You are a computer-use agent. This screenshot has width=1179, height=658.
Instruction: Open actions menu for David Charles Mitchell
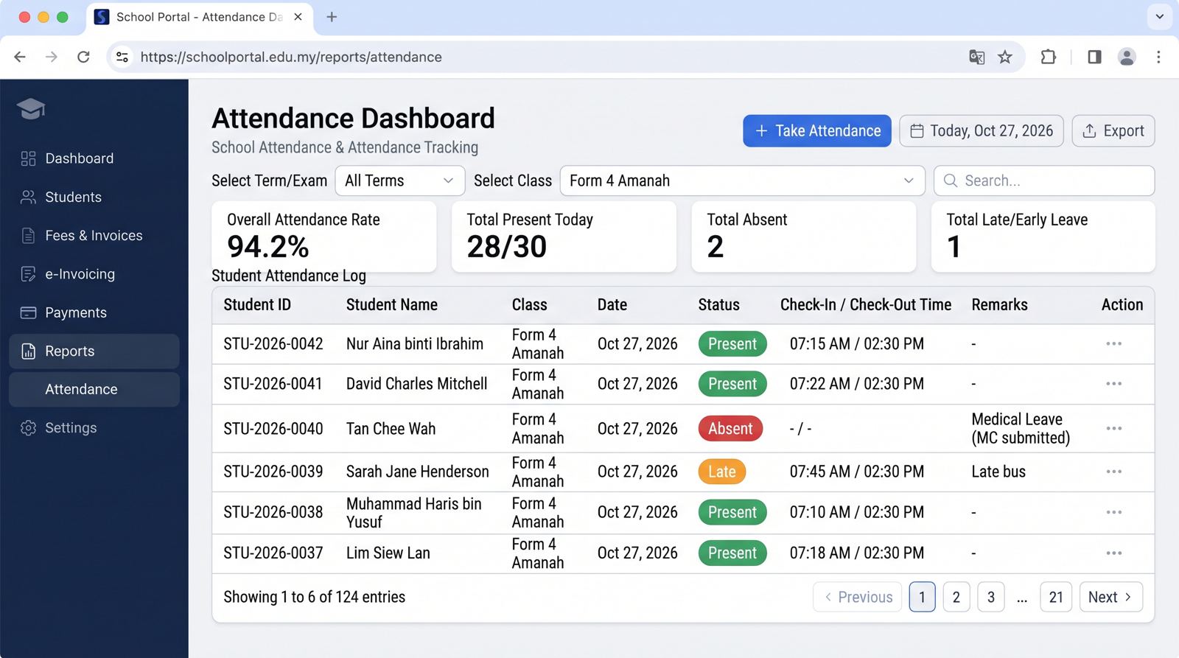1113,384
